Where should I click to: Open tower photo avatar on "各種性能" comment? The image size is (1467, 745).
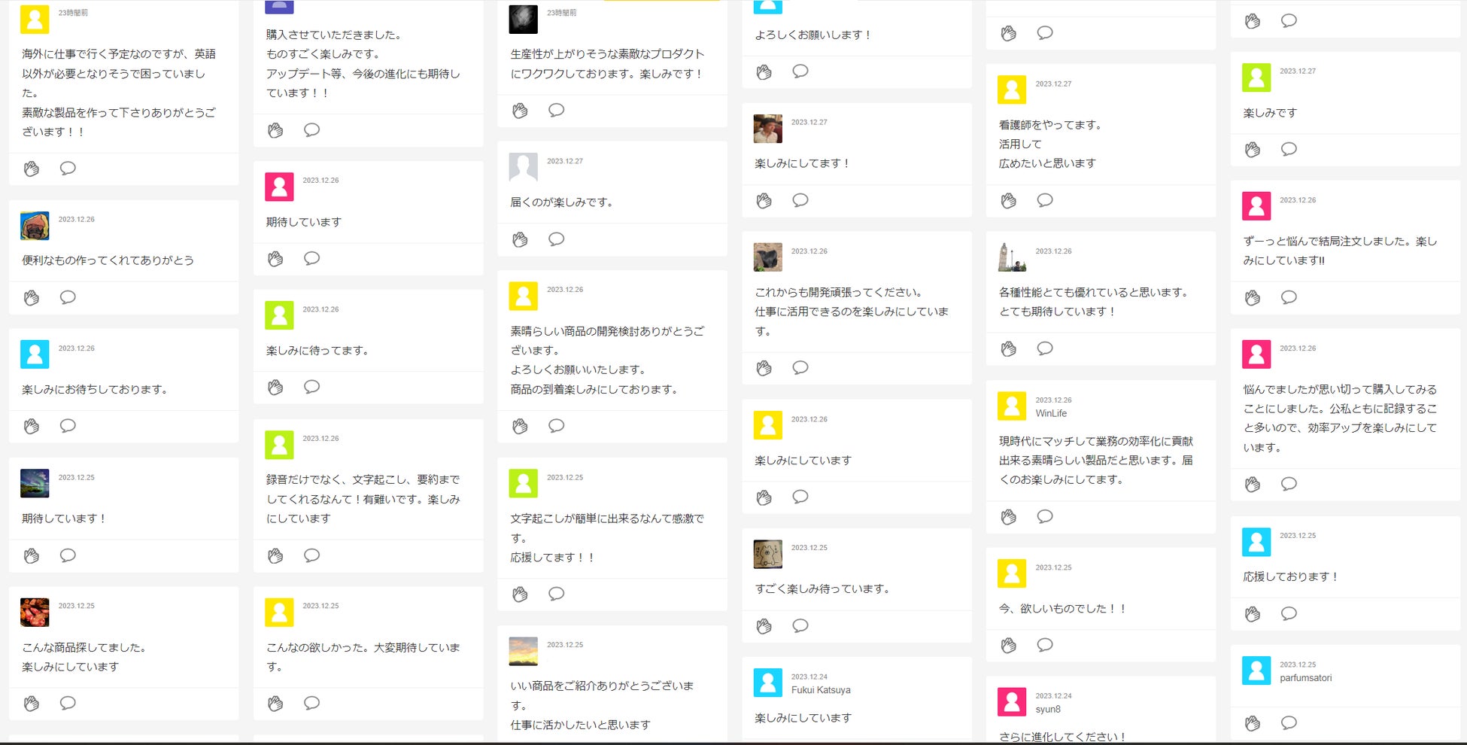coord(1012,257)
